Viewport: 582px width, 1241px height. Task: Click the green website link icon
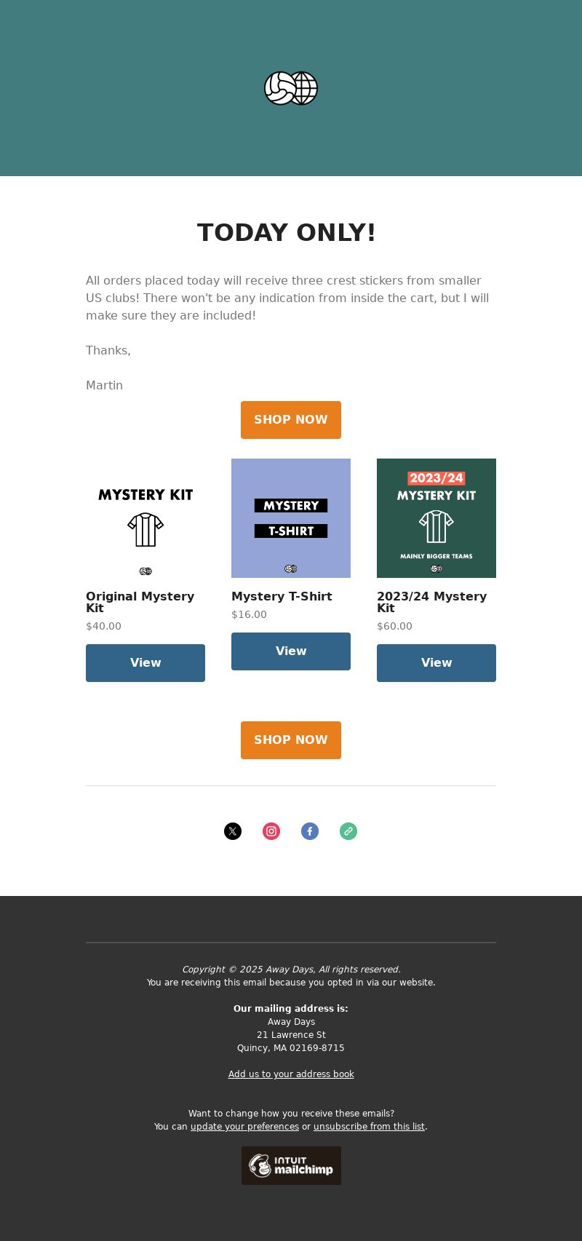tap(348, 831)
